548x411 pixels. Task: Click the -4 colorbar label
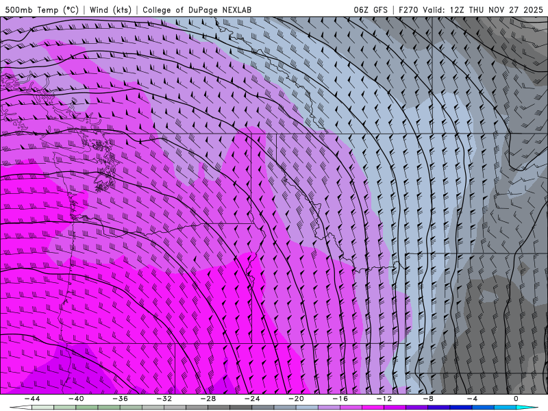tap(472, 399)
